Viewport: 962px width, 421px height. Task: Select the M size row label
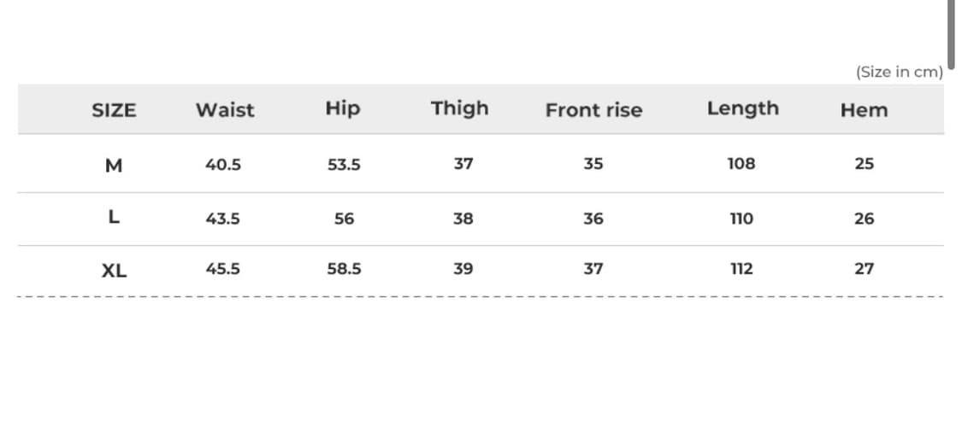click(x=114, y=166)
